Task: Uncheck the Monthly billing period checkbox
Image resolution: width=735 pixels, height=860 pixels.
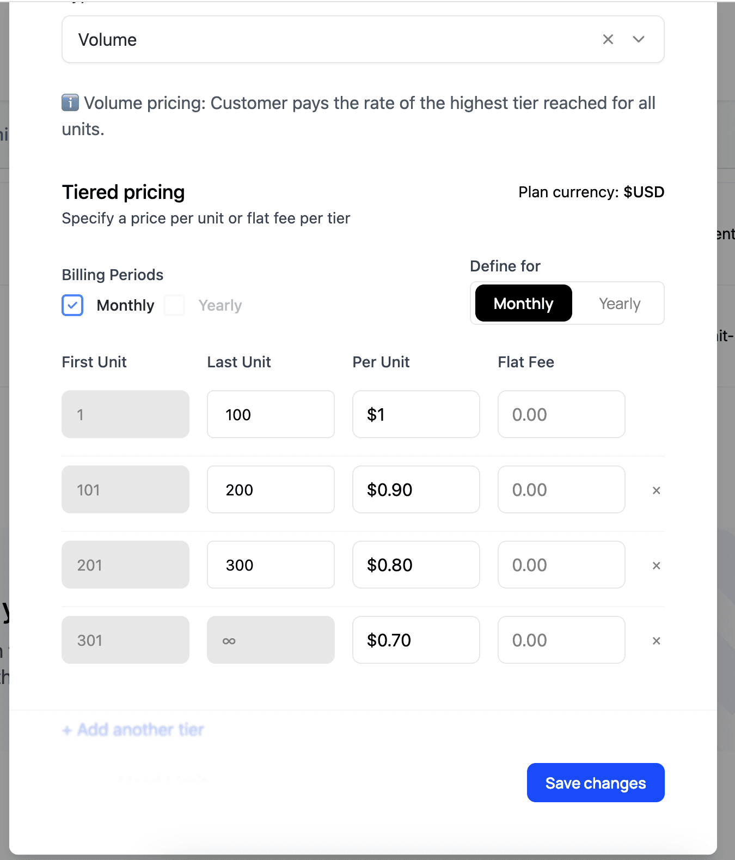Action: (x=72, y=305)
